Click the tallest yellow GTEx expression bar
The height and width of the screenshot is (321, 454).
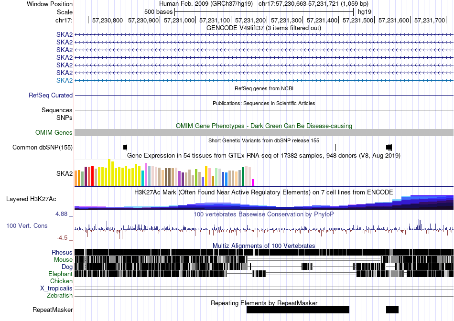(109, 172)
